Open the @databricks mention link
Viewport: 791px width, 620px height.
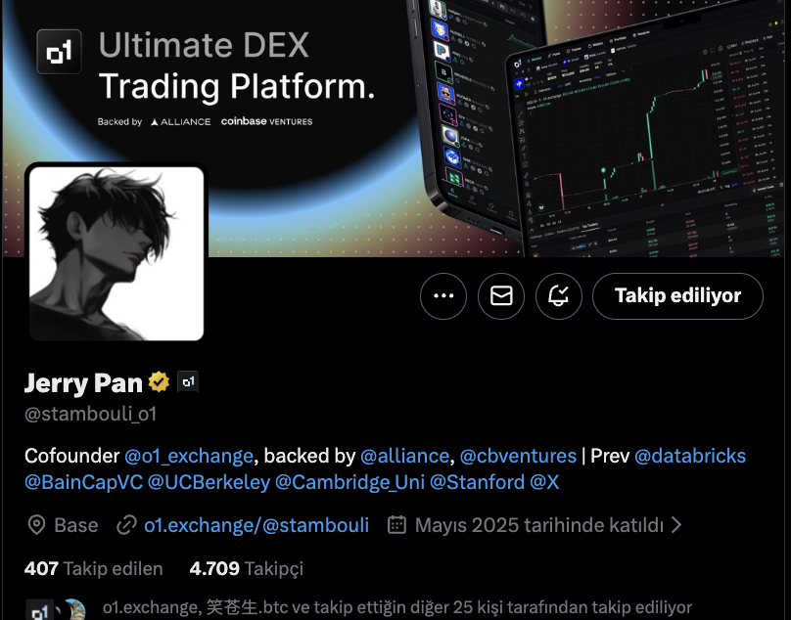(x=690, y=456)
